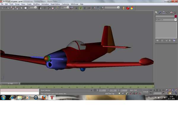
Task: Click the X coordinate input field
Action: 102,90
